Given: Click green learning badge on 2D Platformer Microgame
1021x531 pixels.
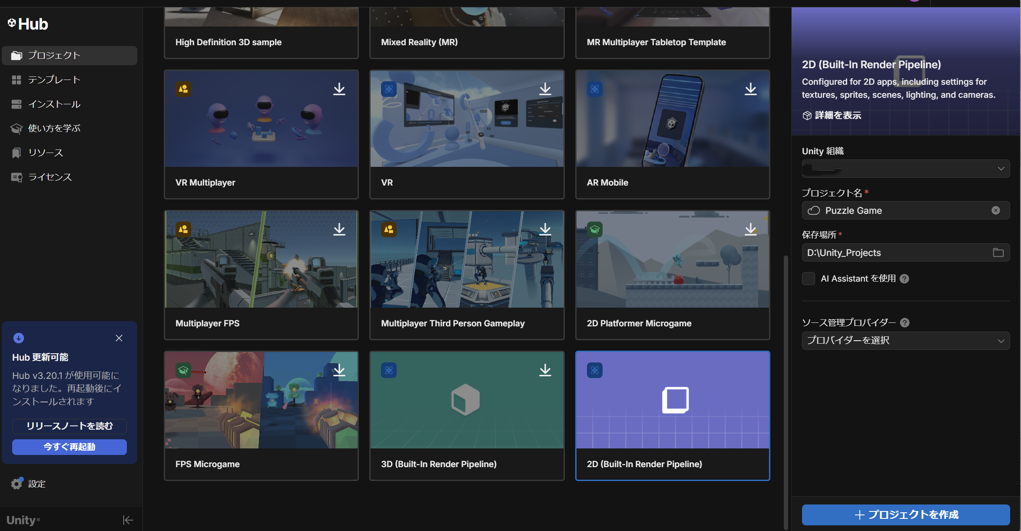Looking at the screenshot, I should click(x=595, y=229).
